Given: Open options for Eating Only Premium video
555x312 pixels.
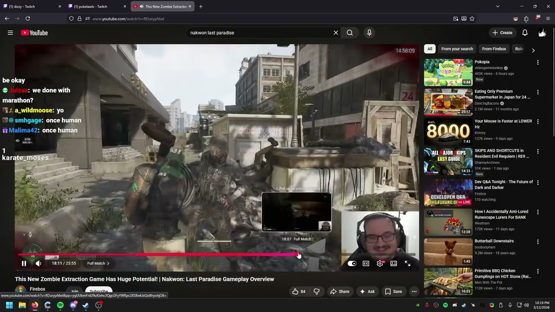Looking at the screenshot, I should (x=538, y=92).
